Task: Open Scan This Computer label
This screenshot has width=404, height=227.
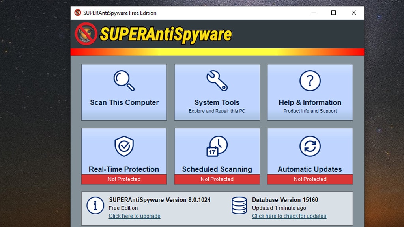Action: pos(124,102)
